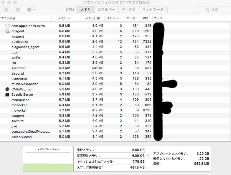Click the process info (i) button
The width and height of the screenshot is (231, 175).
tap(18, 10)
